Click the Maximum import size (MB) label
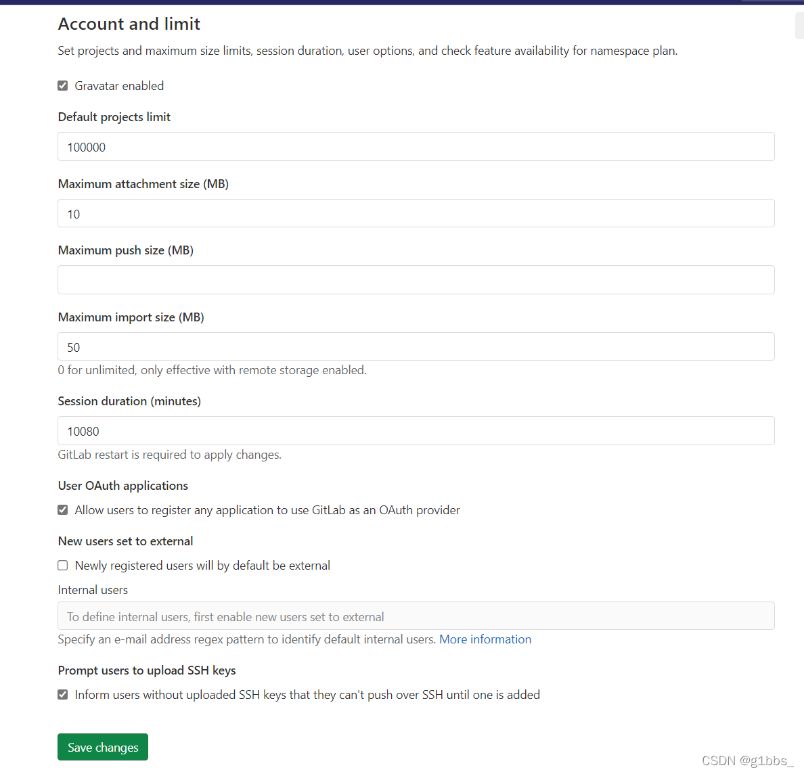 pyautogui.click(x=131, y=317)
